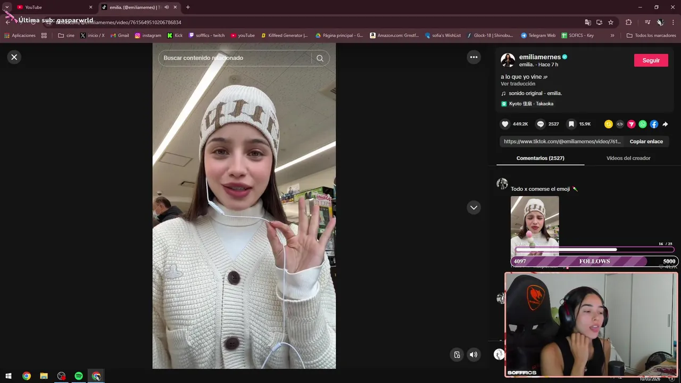This screenshot has height=383, width=681.
Task: Open the instagram bookmark
Action: point(148,36)
